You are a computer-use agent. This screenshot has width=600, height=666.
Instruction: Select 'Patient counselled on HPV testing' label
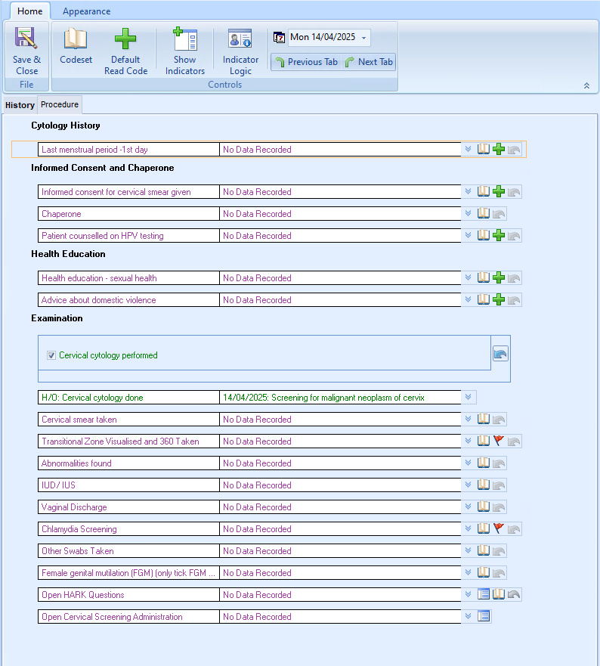coord(102,236)
